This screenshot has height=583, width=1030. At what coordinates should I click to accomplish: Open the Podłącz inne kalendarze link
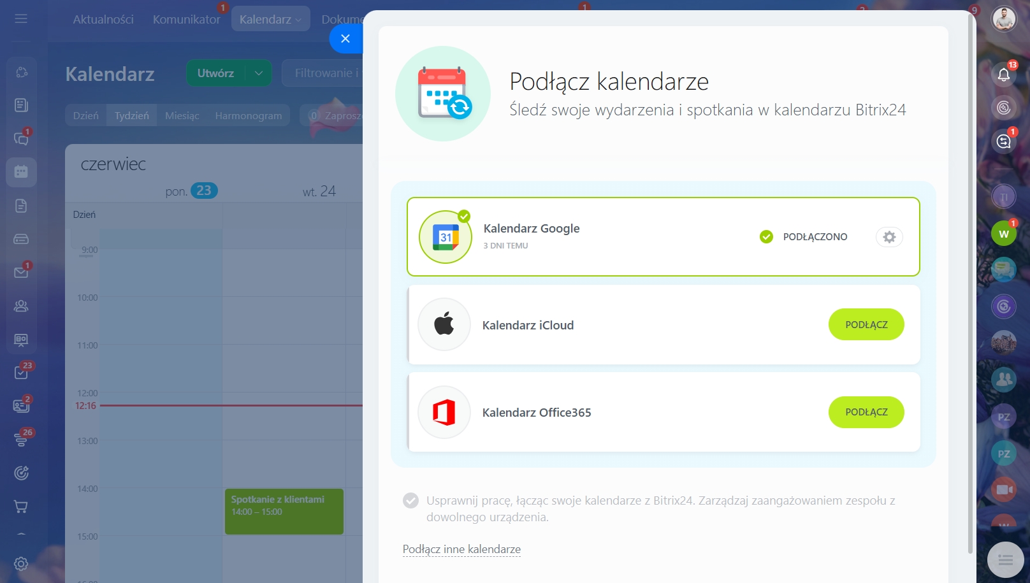point(461,549)
